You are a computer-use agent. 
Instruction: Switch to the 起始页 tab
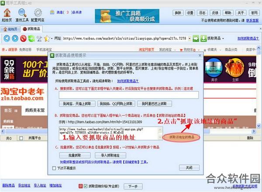pyautogui.click(x=10, y=29)
